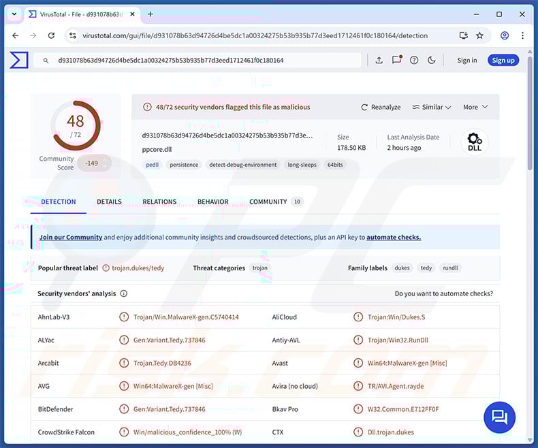Select the trojan threat category chip
Viewport: 538px width, 448px height.
point(260,268)
